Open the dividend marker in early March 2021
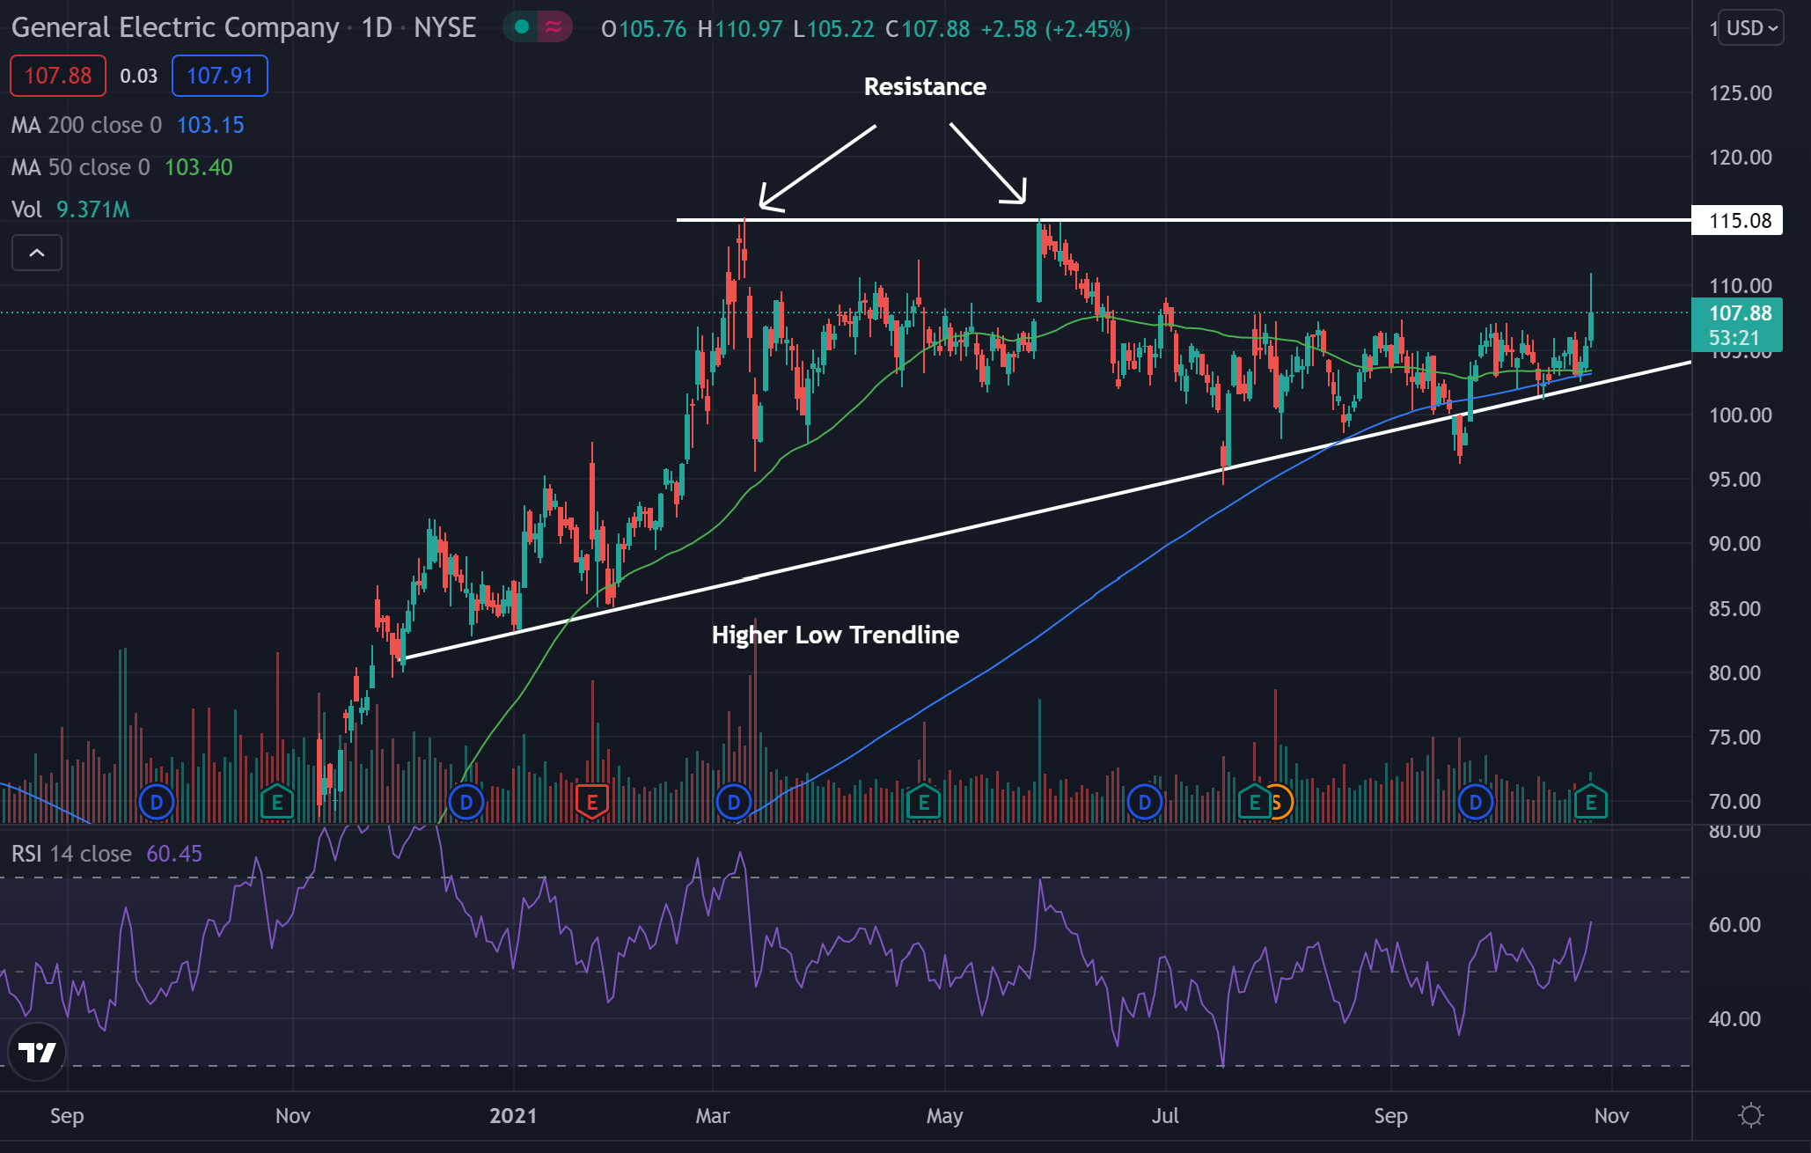Image resolution: width=1811 pixels, height=1153 pixels. 734,803
